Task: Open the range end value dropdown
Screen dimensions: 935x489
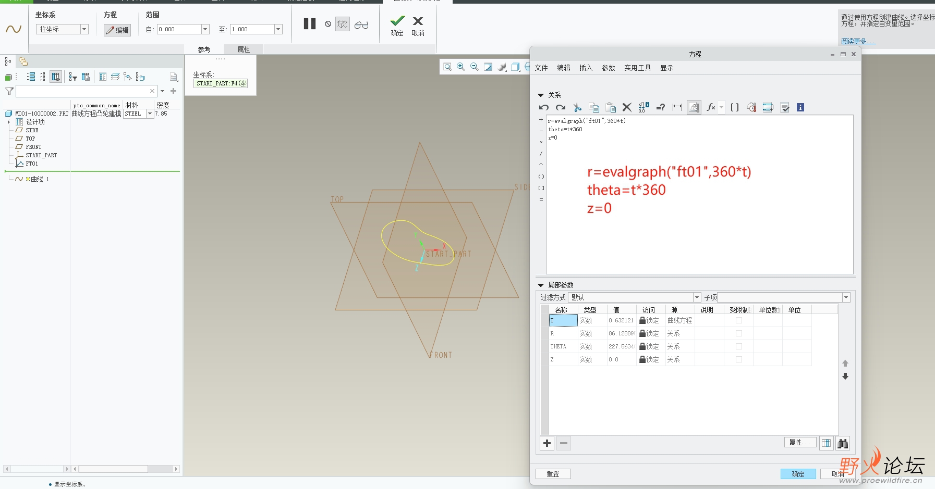Action: click(x=278, y=29)
